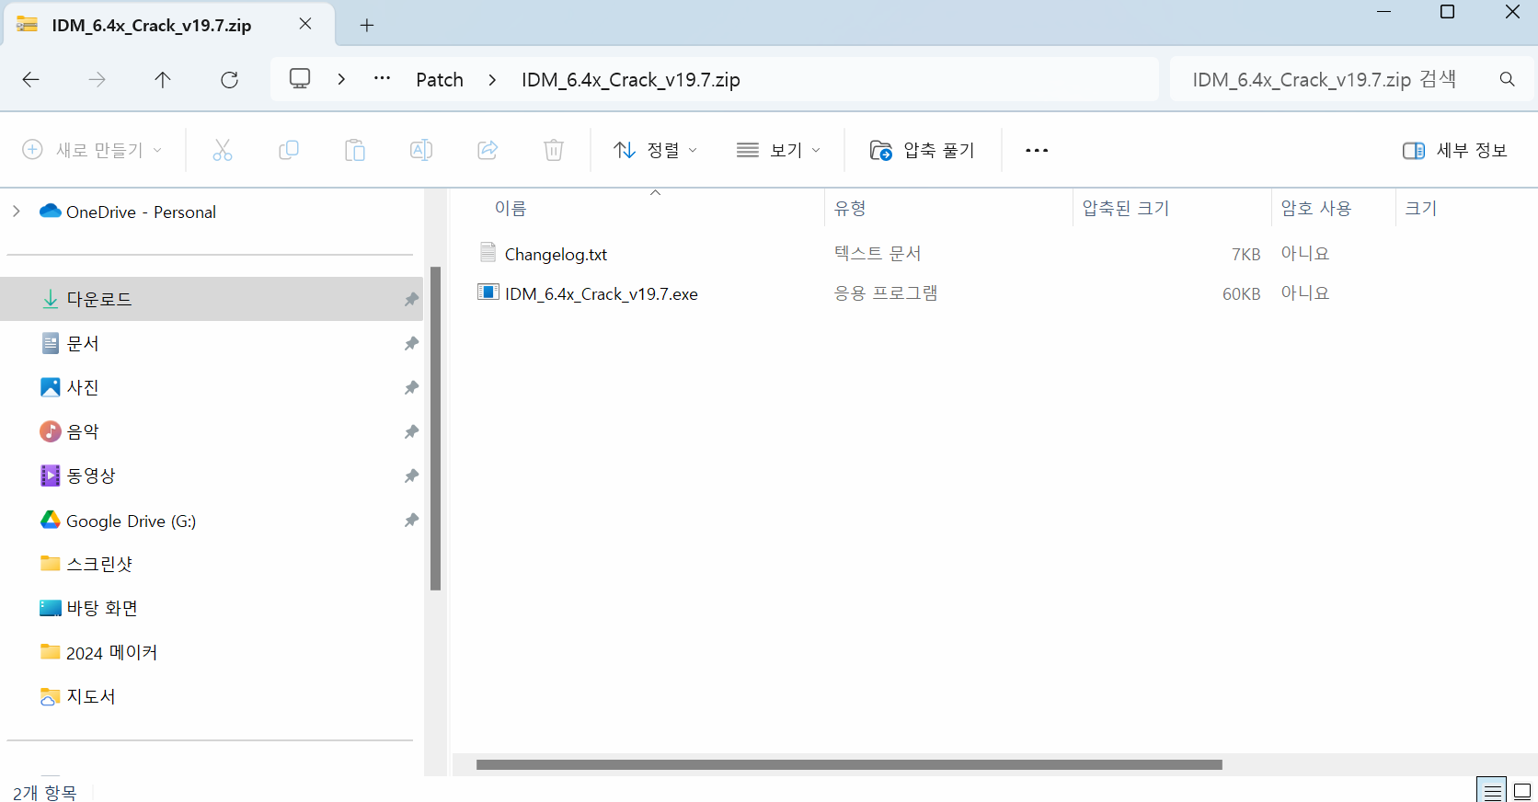The image size is (1538, 802).
Task: Click the Cut scissors icon
Action: pos(223,150)
